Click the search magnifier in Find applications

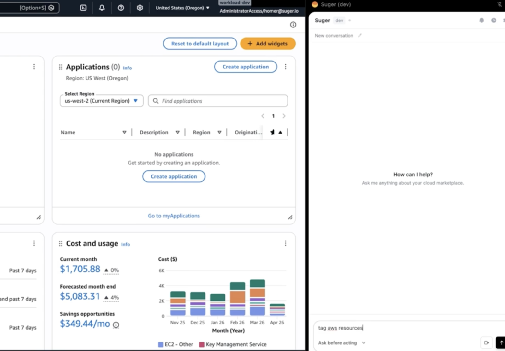click(x=156, y=101)
